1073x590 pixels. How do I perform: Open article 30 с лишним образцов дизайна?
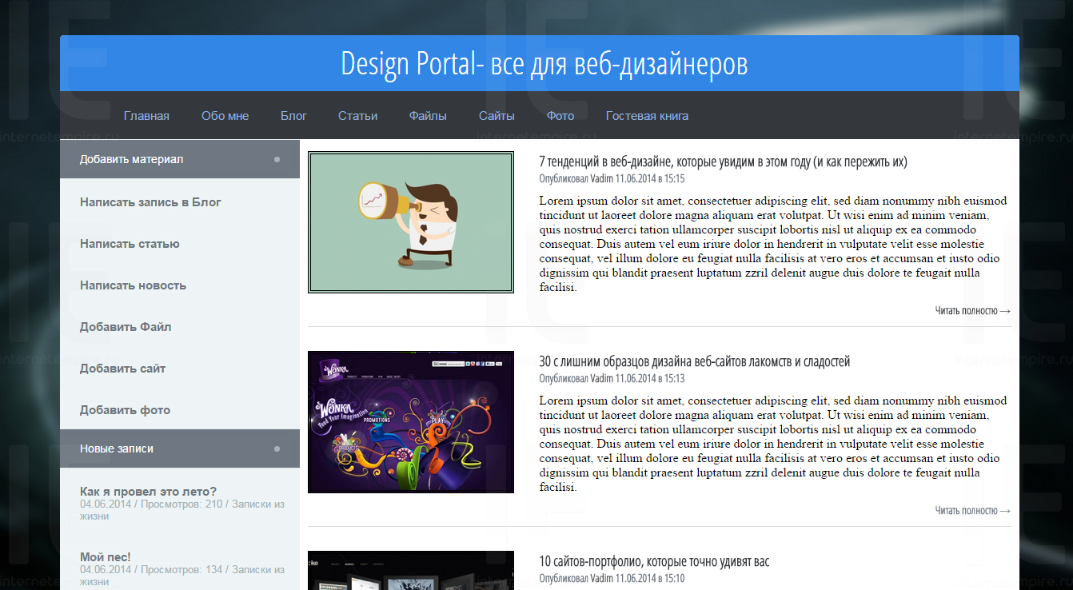[x=694, y=362]
